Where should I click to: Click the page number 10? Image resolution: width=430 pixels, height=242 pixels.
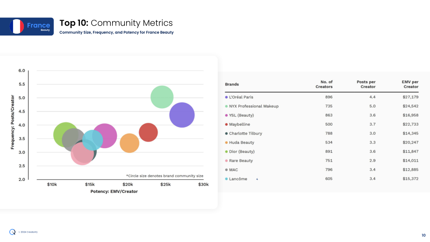point(423,235)
